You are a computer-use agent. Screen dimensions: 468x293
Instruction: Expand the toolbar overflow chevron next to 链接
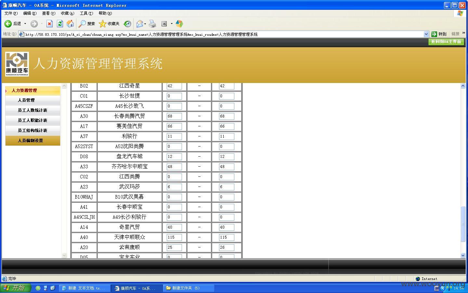coord(464,33)
